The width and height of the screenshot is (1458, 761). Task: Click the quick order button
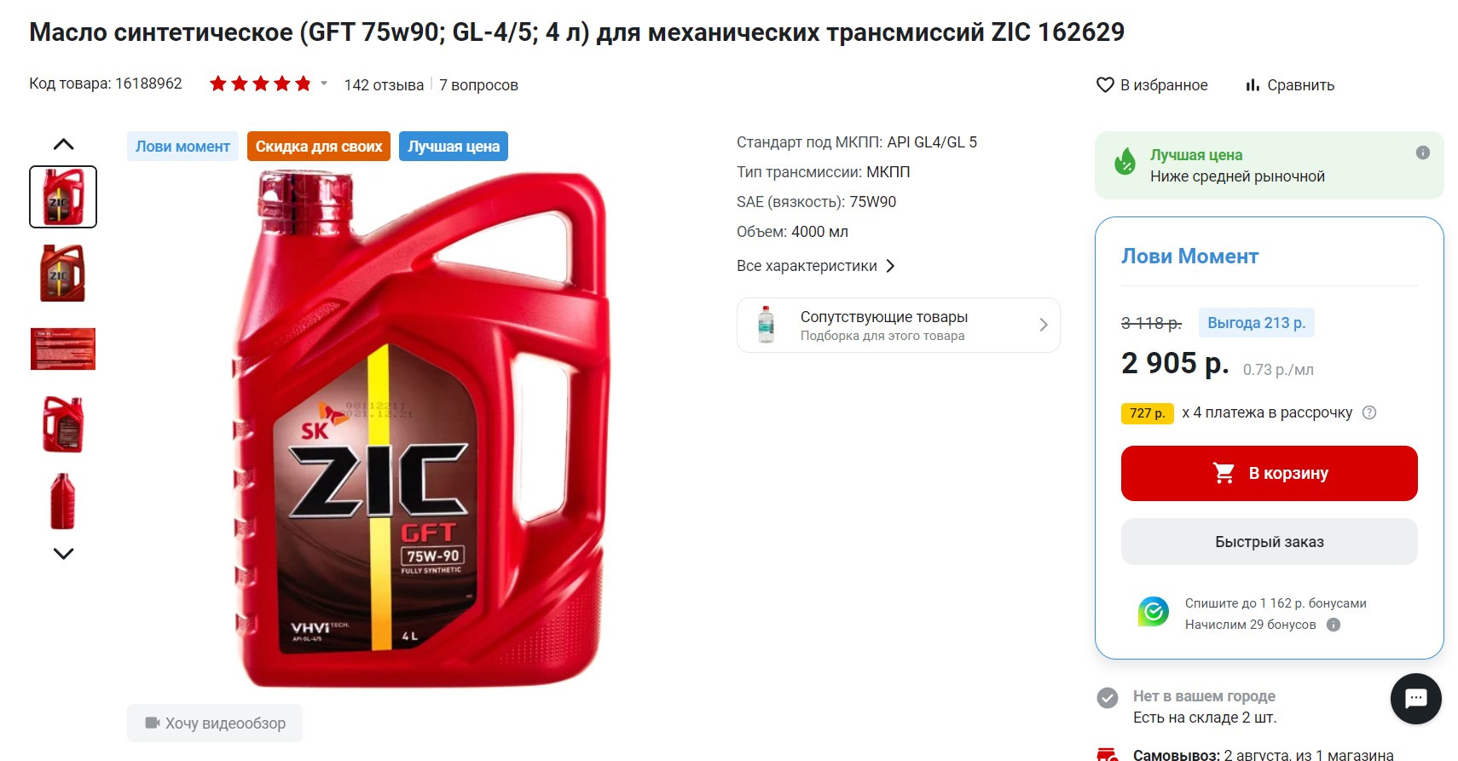pos(1269,541)
